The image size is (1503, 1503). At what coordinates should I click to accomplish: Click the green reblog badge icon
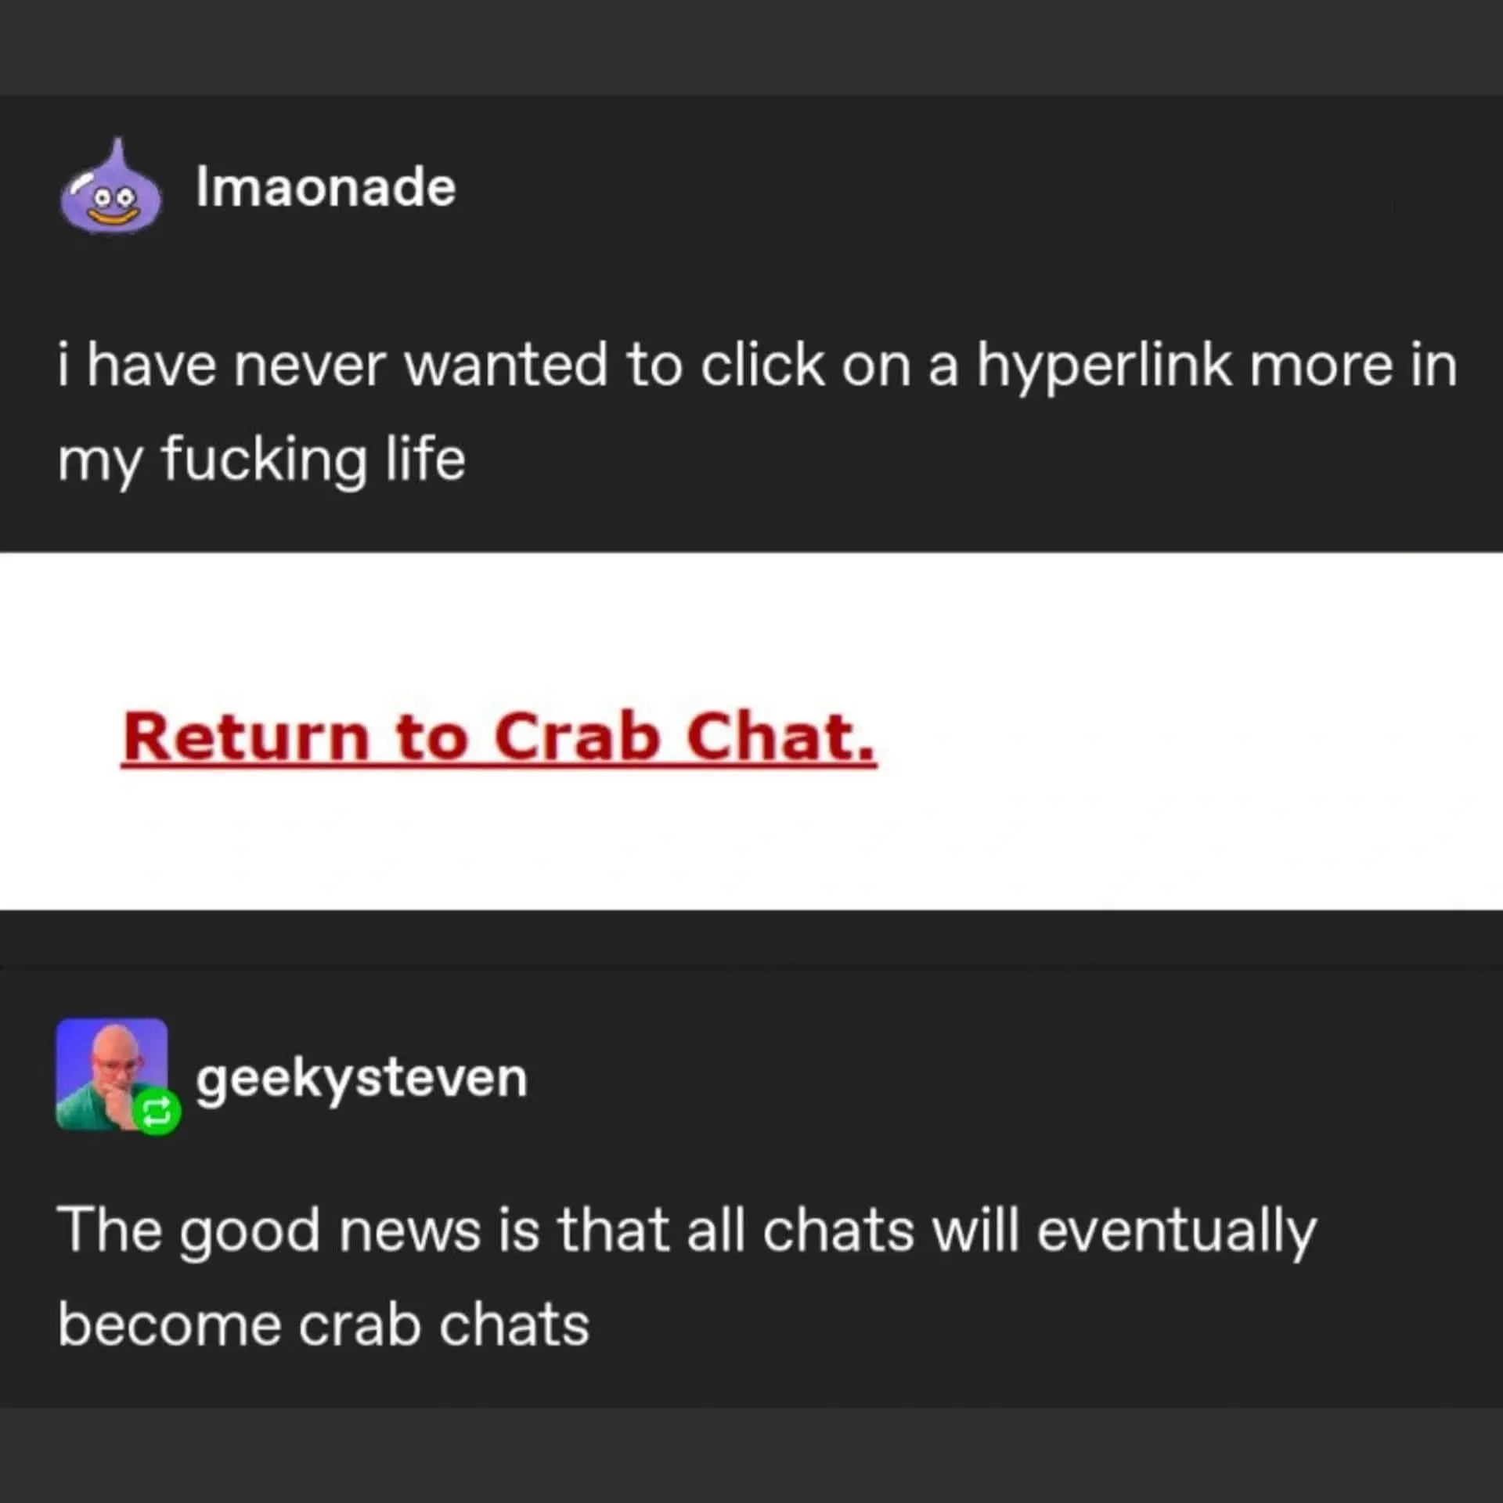tap(157, 1111)
